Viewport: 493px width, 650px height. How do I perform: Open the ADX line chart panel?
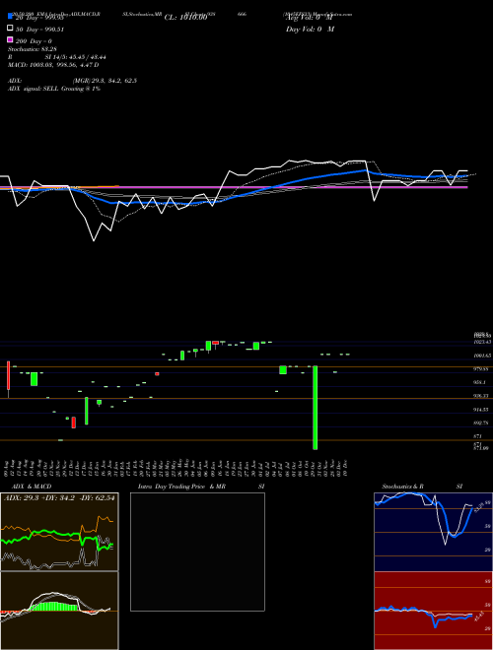click(x=59, y=532)
